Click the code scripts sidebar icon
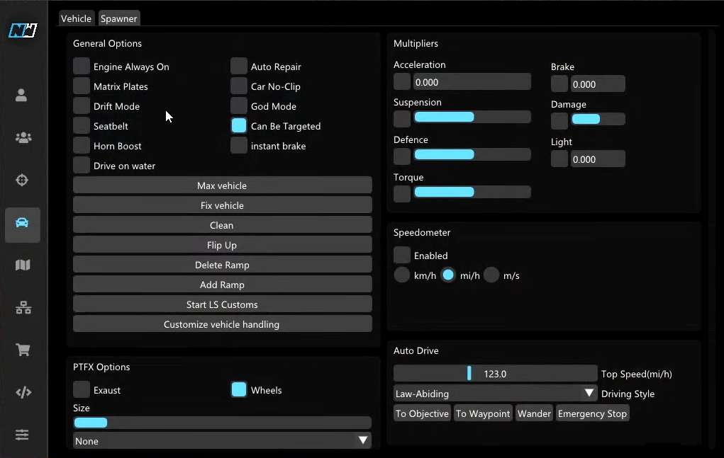 click(x=23, y=392)
